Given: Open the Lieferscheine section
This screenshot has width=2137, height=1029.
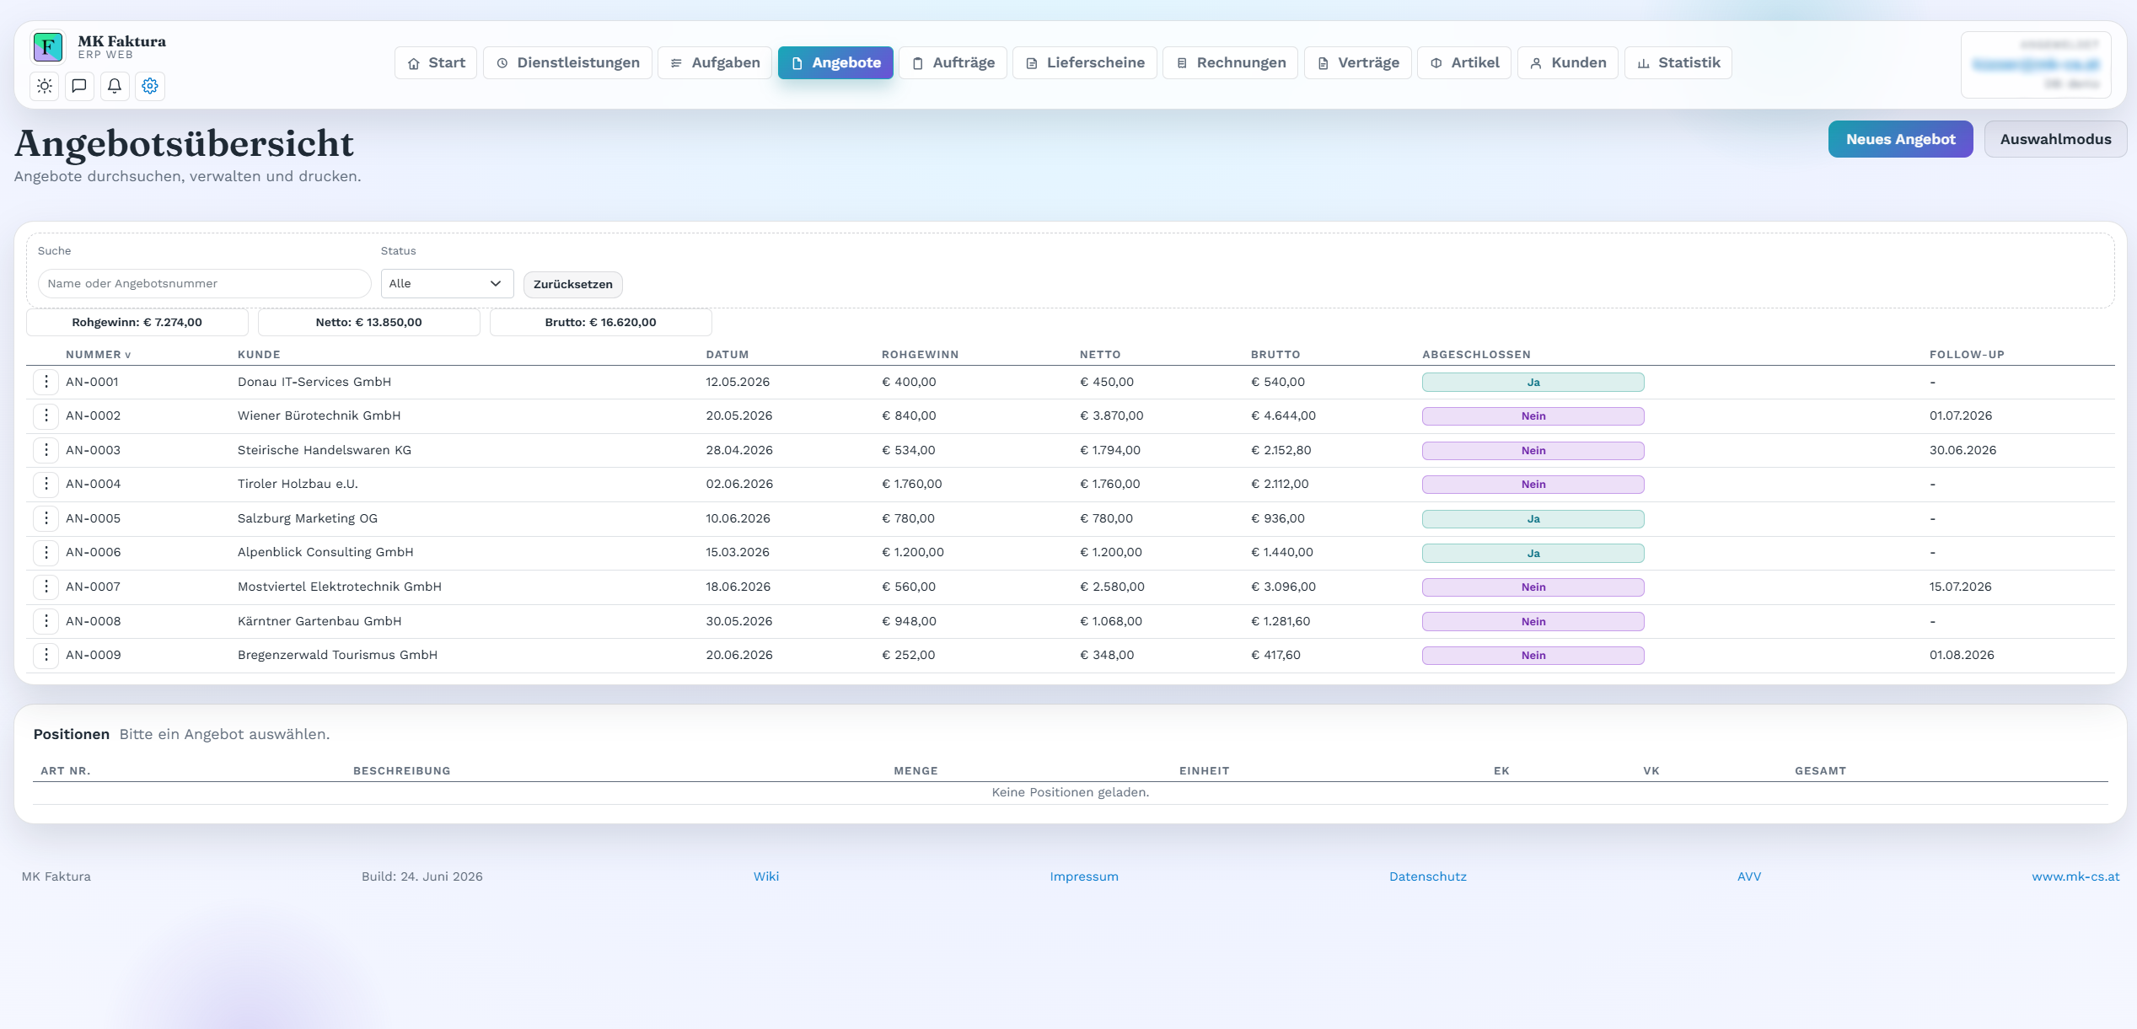Looking at the screenshot, I should point(1085,63).
